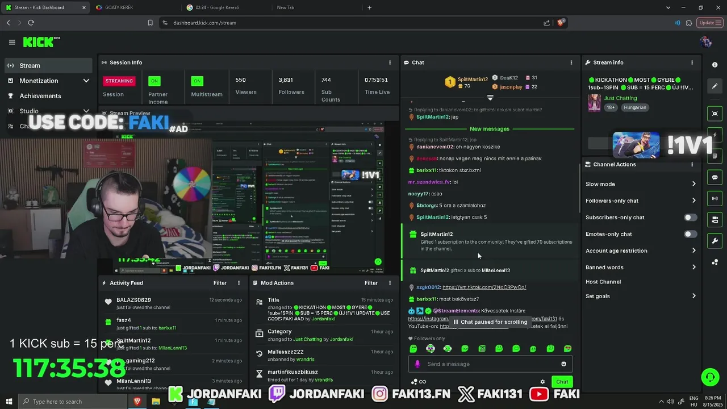Pick the headphones emote in quick emote row
Screen dimensions: 727x409
pyautogui.click(x=448, y=348)
